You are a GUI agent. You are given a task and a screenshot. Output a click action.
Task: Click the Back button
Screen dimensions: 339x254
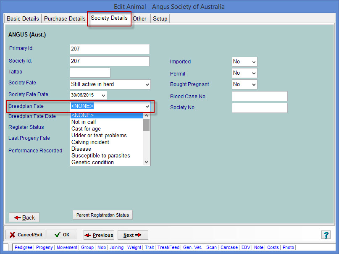pyautogui.click(x=24, y=217)
